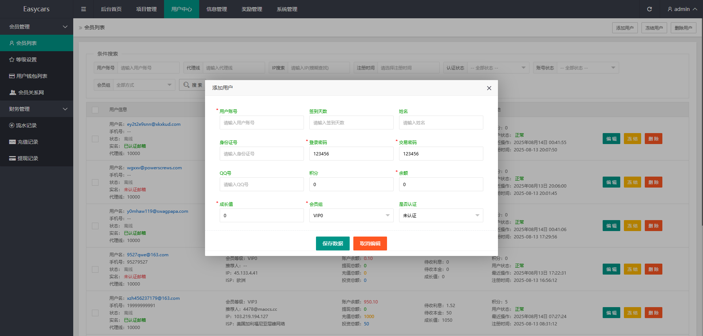Click the 用户账号 input field in dialog

[x=261, y=122]
